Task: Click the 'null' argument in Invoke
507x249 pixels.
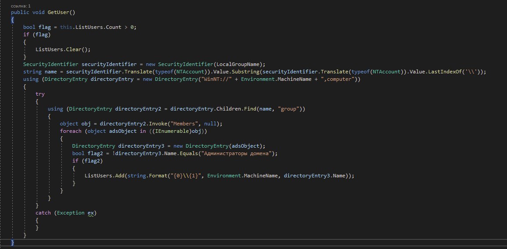Action: click(x=210, y=124)
